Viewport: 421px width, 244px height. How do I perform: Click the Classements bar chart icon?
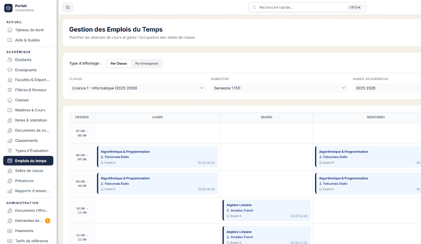(x=10, y=140)
